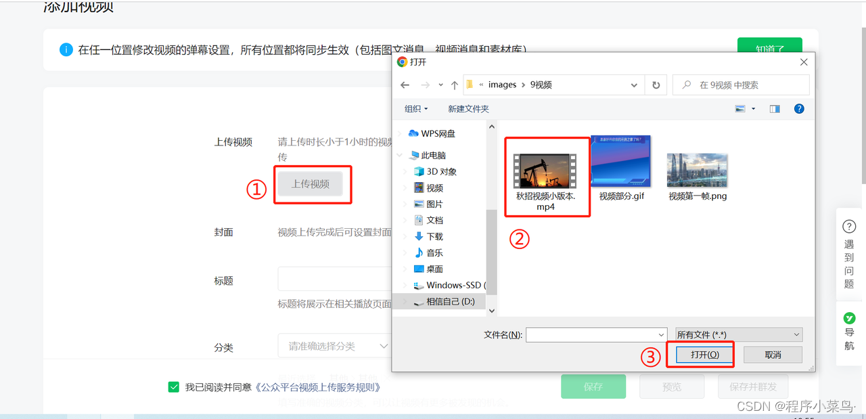Toggle the 我已阅读并同意 checkbox
Screen dimensions: 866x419
(174, 387)
